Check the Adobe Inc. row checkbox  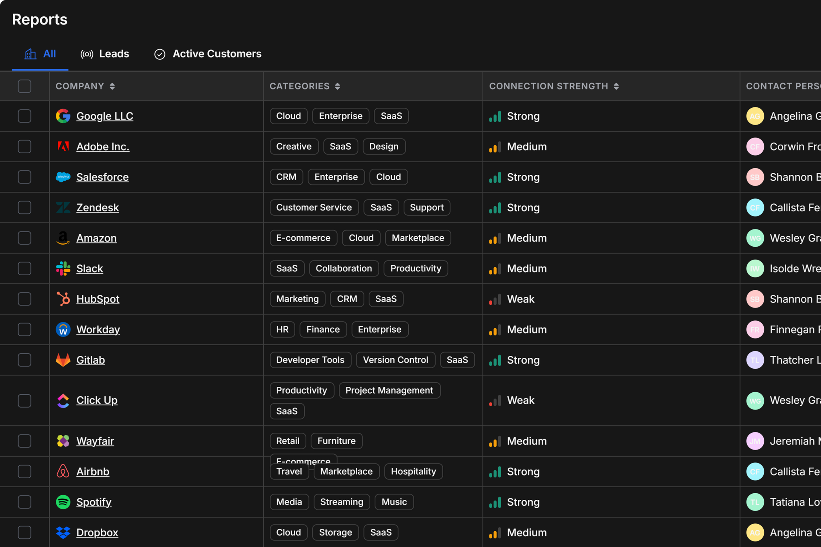point(24,147)
